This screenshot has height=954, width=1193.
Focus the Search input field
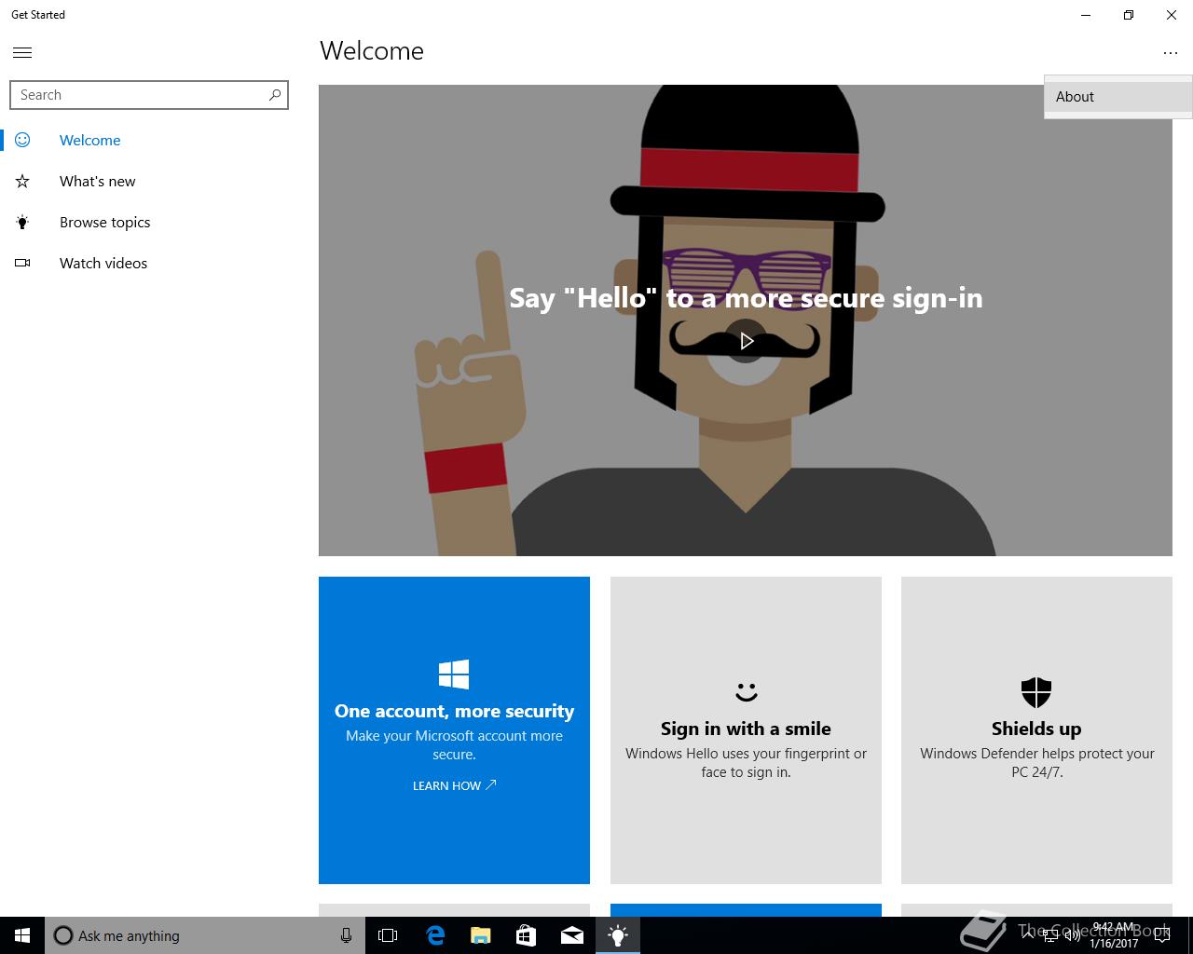click(149, 95)
